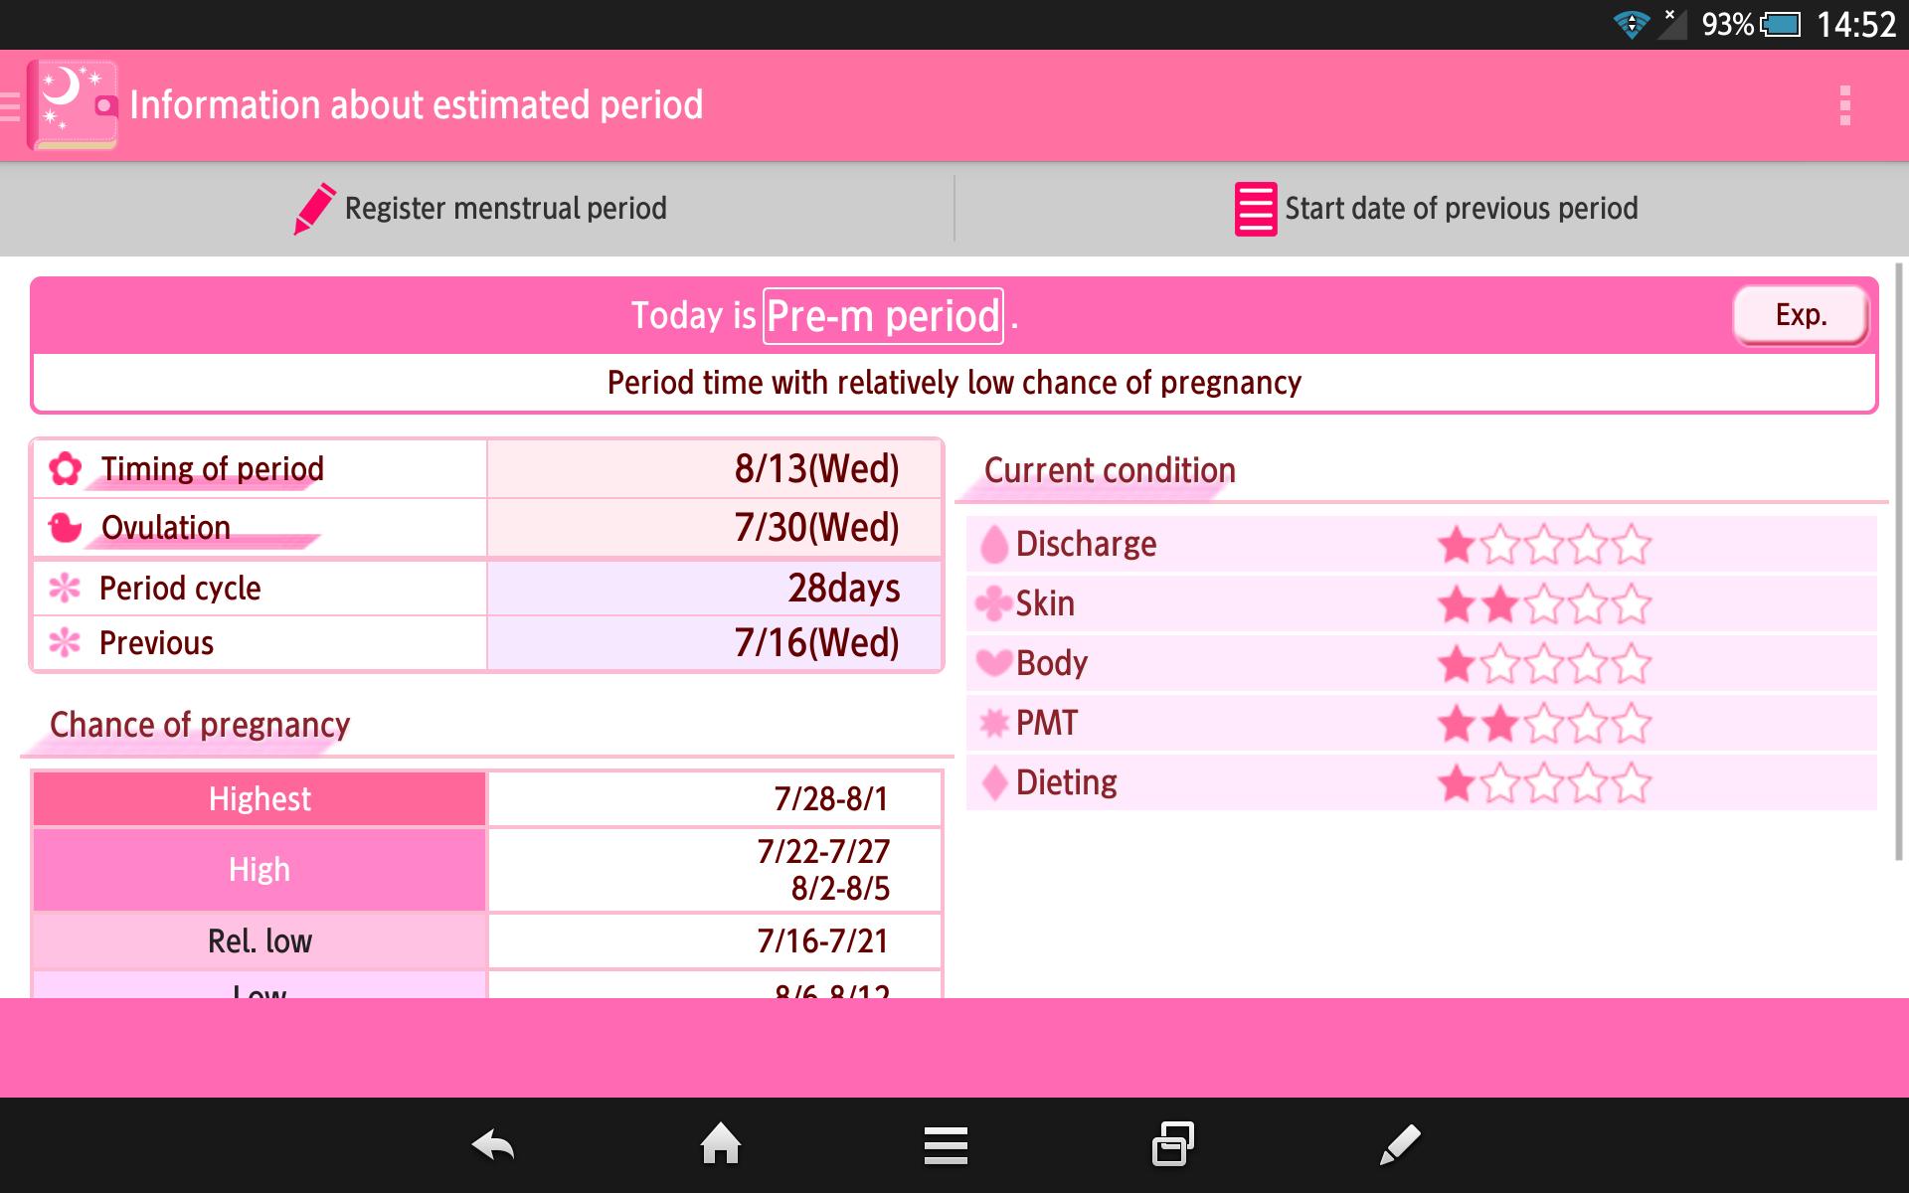Tap the PMT condition row
Viewport: 1909px width, 1193px height.
1421,723
